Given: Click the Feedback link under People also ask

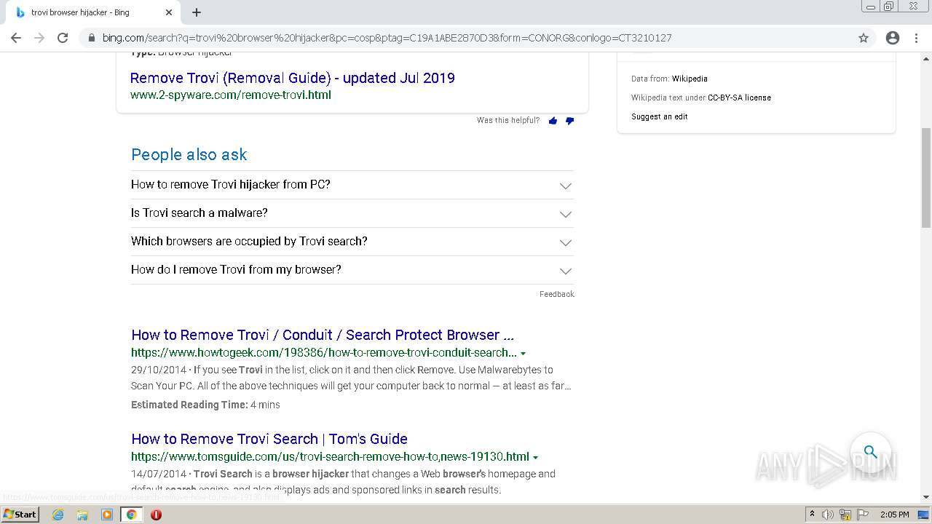Looking at the screenshot, I should click(x=557, y=294).
